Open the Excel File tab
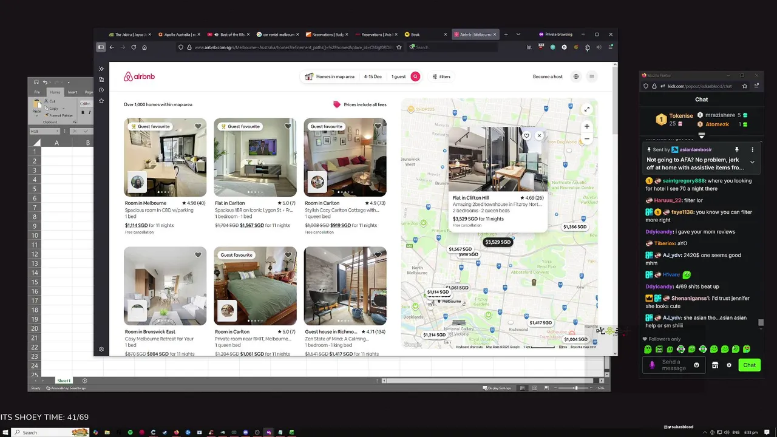The width and height of the screenshot is (777, 437). (x=37, y=92)
